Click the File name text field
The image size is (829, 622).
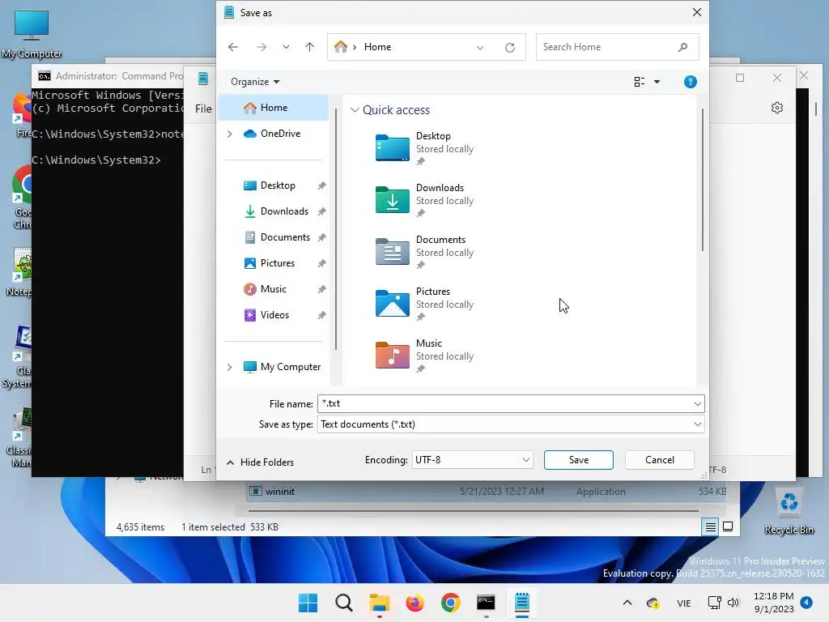coord(505,403)
